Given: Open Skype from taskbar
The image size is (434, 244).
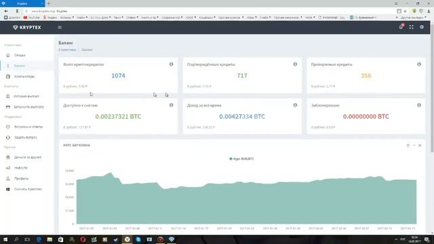Looking at the screenshot, I should [x=138, y=239].
